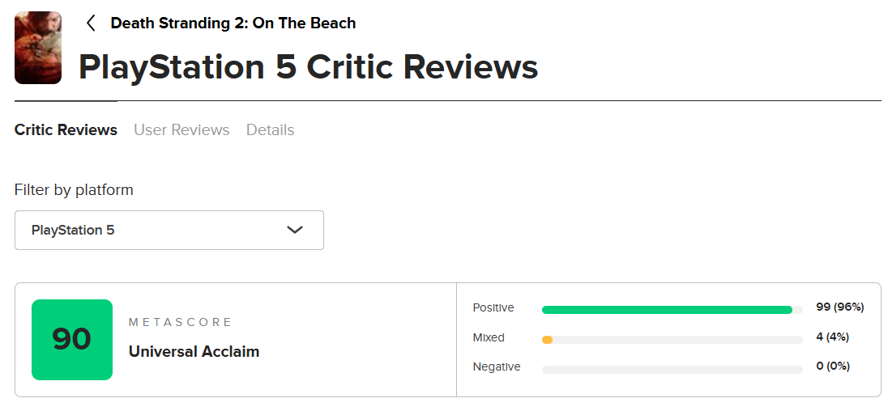Click the empty Negative reviews bar
888x411 pixels.
[x=672, y=370]
